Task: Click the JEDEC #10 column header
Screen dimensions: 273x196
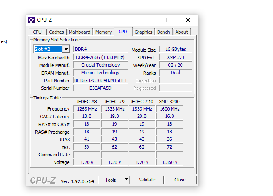Action: click(141, 102)
